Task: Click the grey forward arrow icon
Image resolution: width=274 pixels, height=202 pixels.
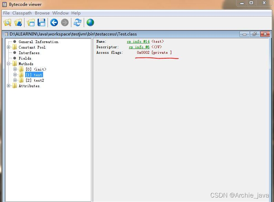Action: 65,22
